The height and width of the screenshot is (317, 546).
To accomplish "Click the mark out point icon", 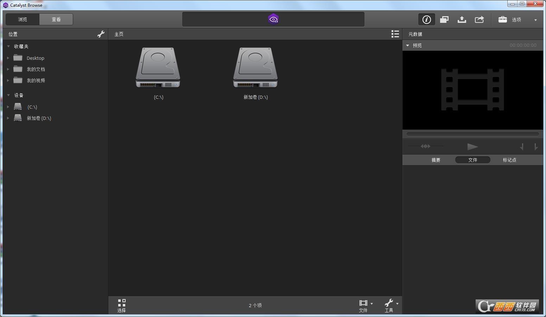I will point(535,147).
